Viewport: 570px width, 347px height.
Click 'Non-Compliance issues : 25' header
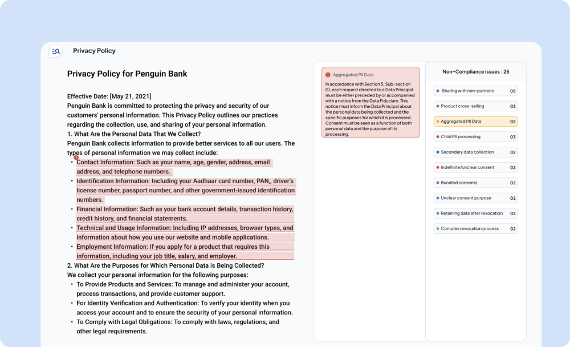pos(475,72)
